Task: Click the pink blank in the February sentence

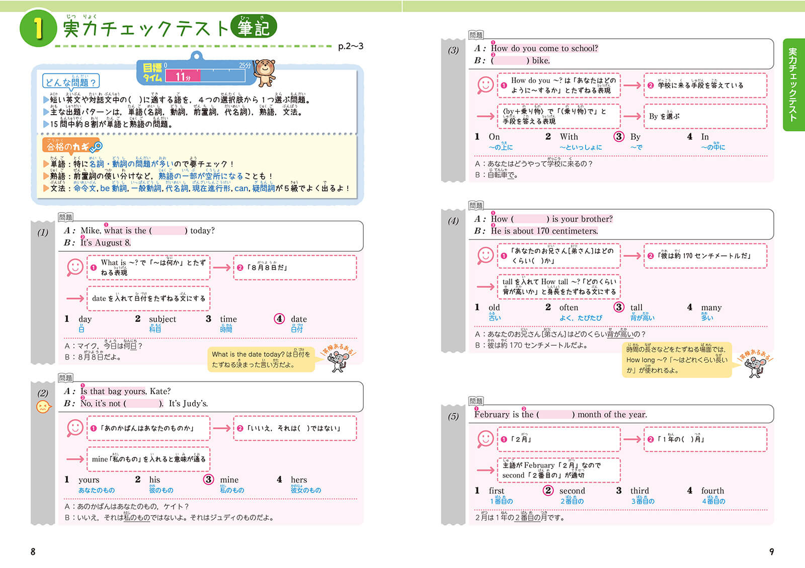Action: (555, 415)
